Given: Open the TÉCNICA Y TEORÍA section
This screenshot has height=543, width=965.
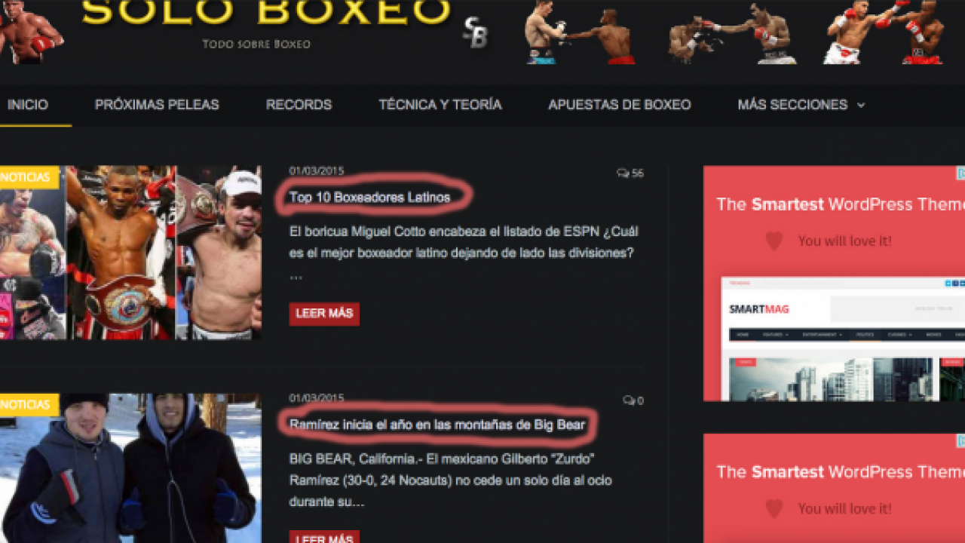Looking at the screenshot, I should pos(440,105).
